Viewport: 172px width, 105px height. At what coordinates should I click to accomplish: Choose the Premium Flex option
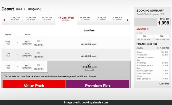[97, 85]
